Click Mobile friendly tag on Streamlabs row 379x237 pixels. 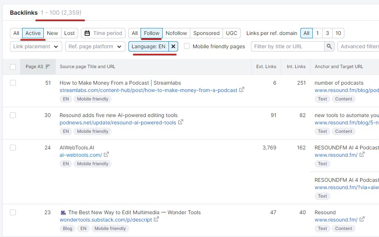tap(93, 99)
